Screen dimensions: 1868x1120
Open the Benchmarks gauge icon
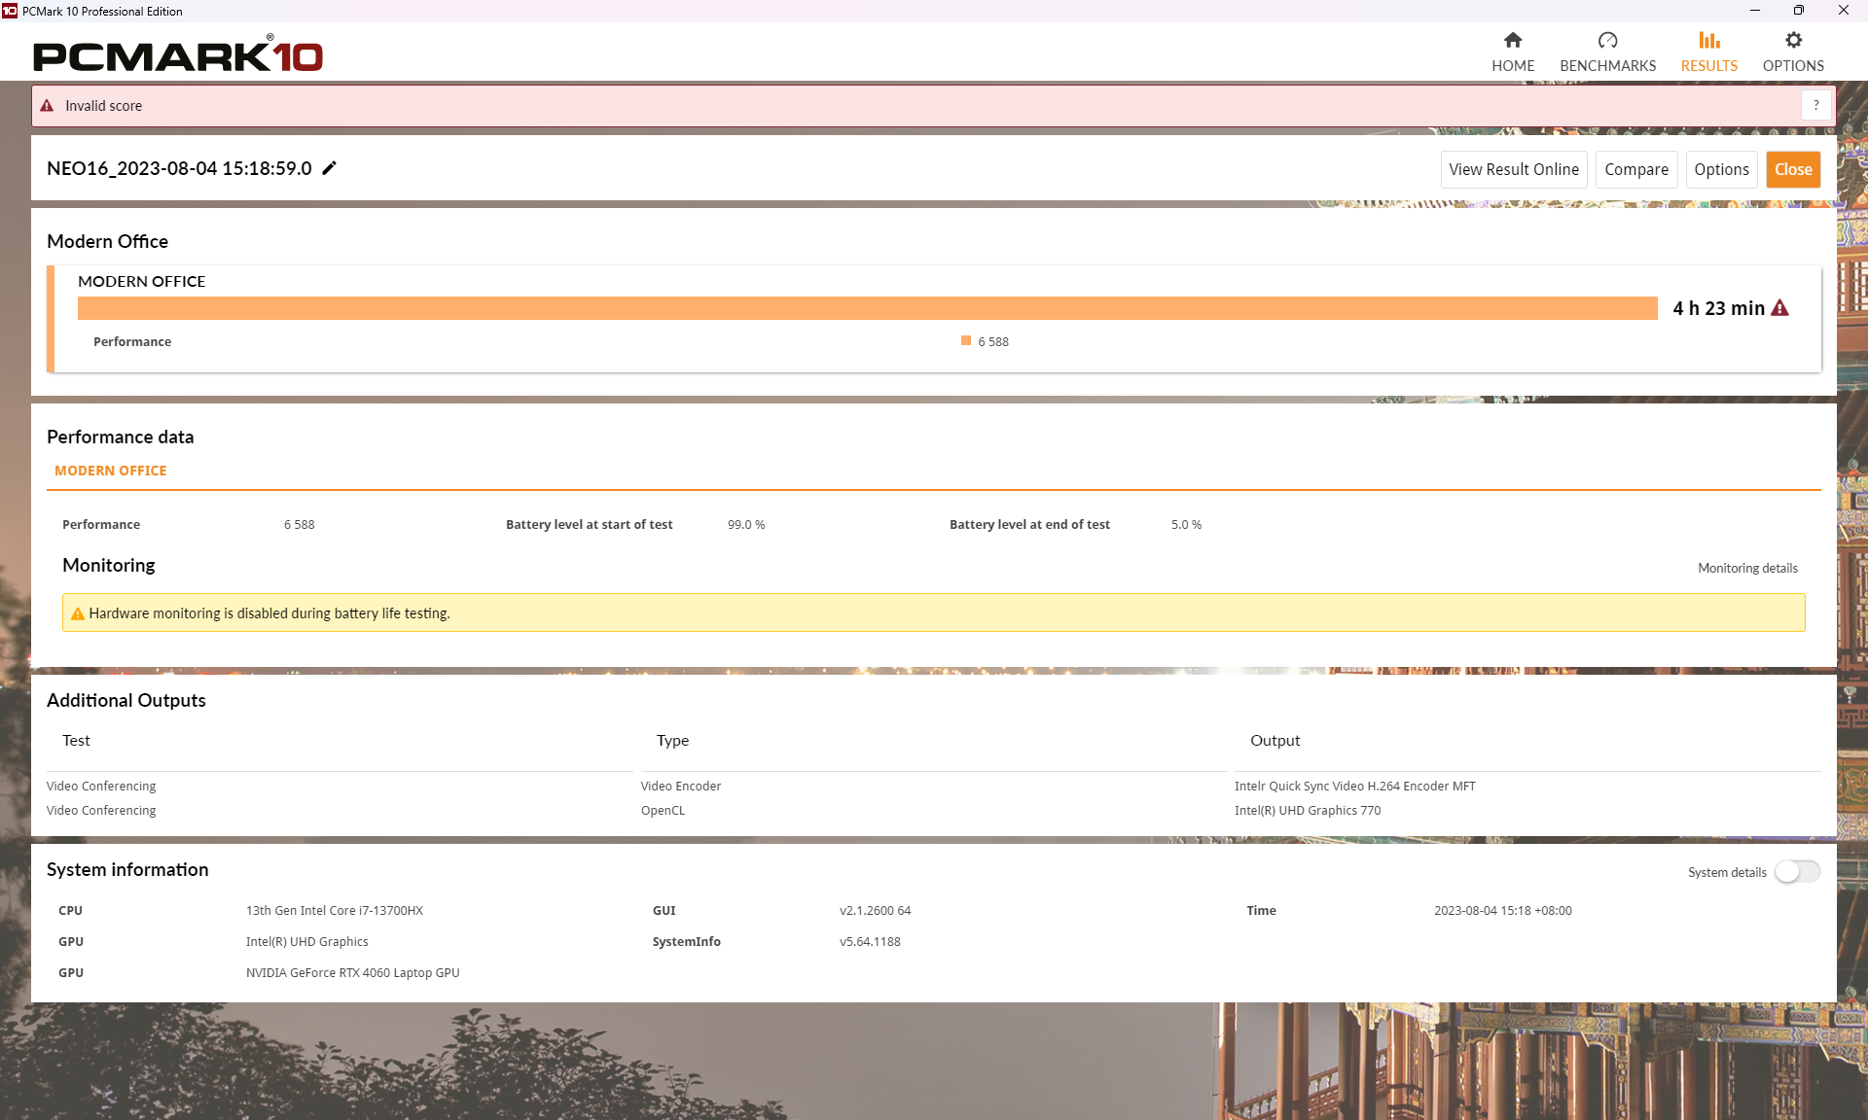click(x=1607, y=40)
